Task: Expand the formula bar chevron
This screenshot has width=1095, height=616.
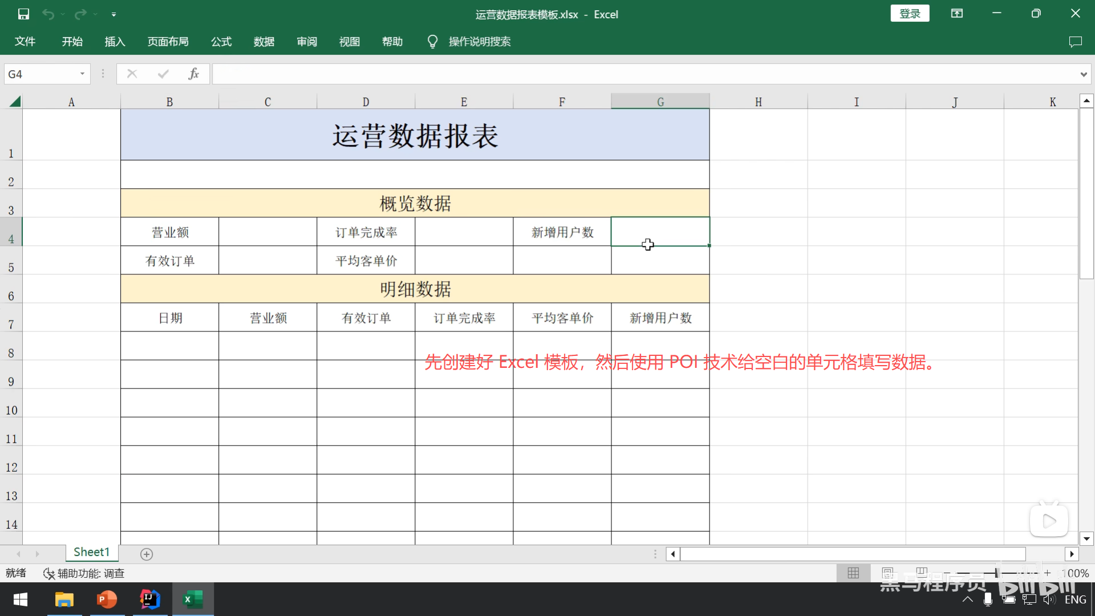Action: point(1083,74)
